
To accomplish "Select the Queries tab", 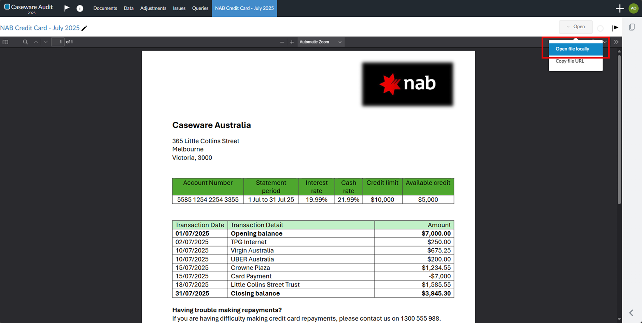I will 200,8.
